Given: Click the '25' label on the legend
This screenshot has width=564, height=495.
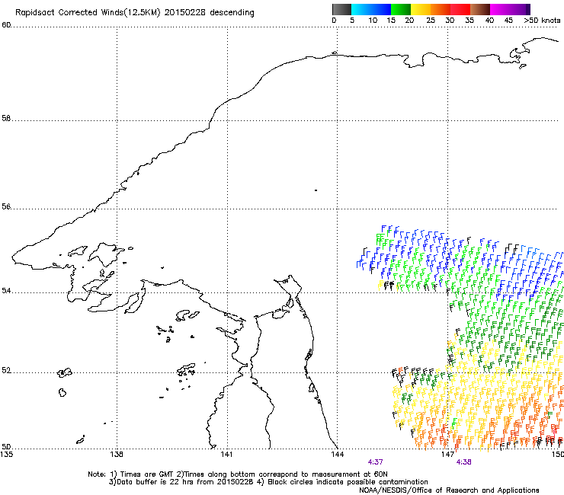Looking at the screenshot, I should [431, 21].
